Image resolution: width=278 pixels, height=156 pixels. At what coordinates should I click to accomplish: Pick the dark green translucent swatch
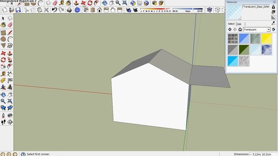click(x=244, y=50)
